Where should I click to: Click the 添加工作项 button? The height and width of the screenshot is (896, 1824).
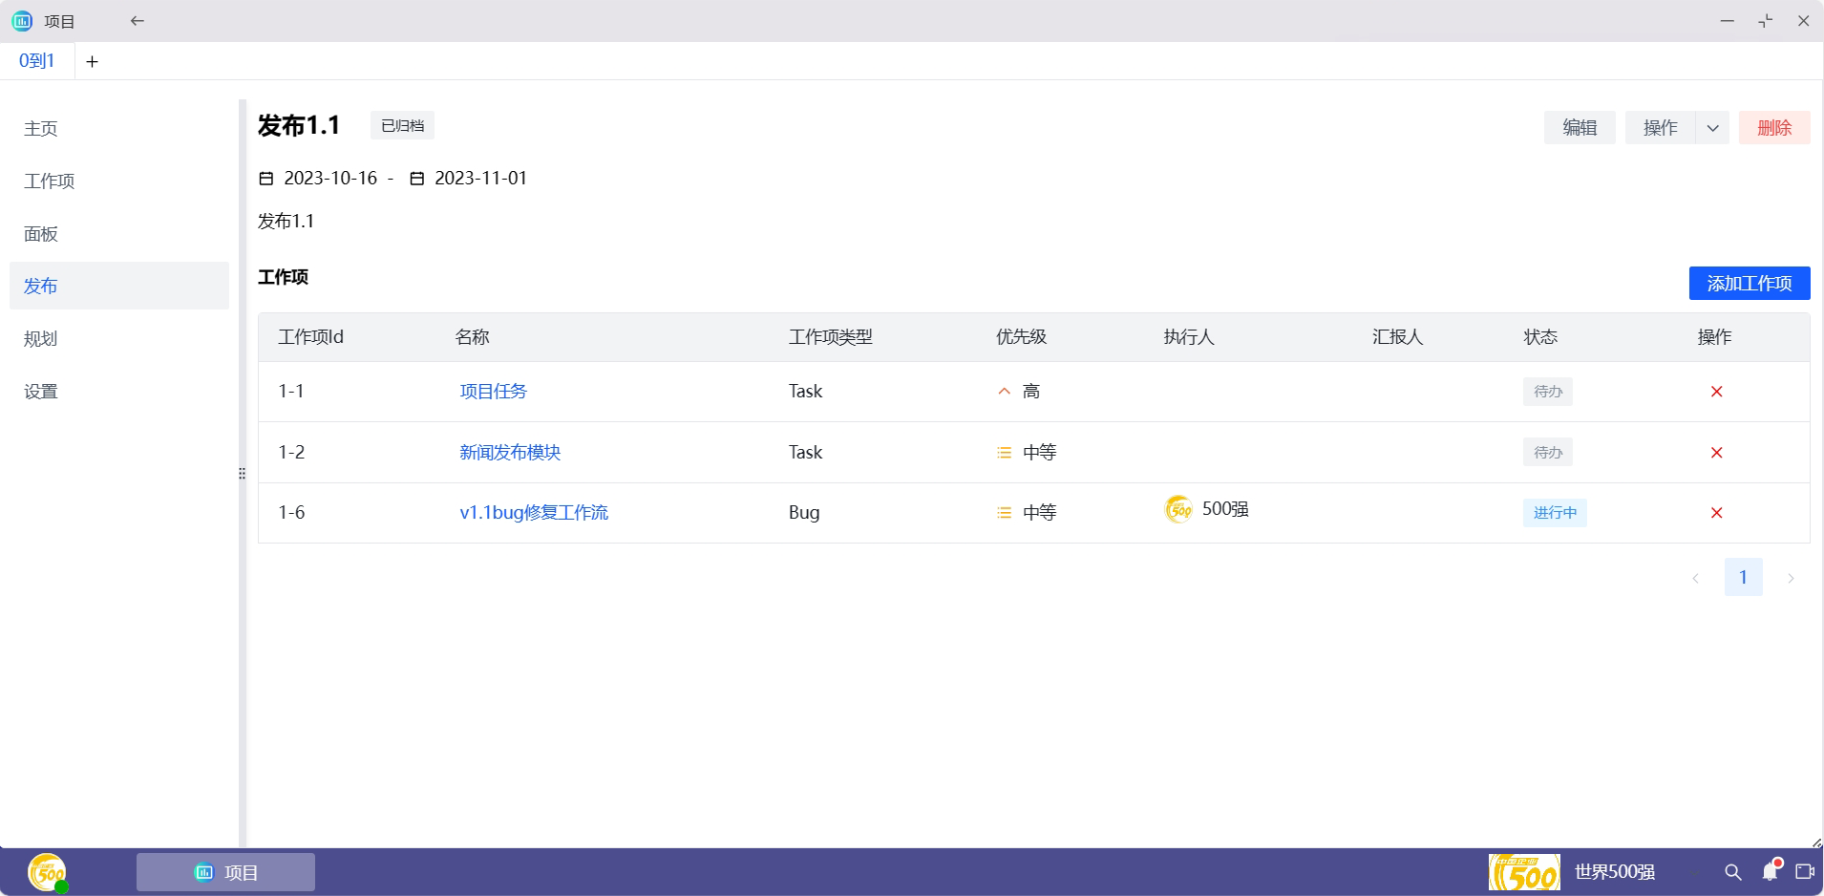1749,284
